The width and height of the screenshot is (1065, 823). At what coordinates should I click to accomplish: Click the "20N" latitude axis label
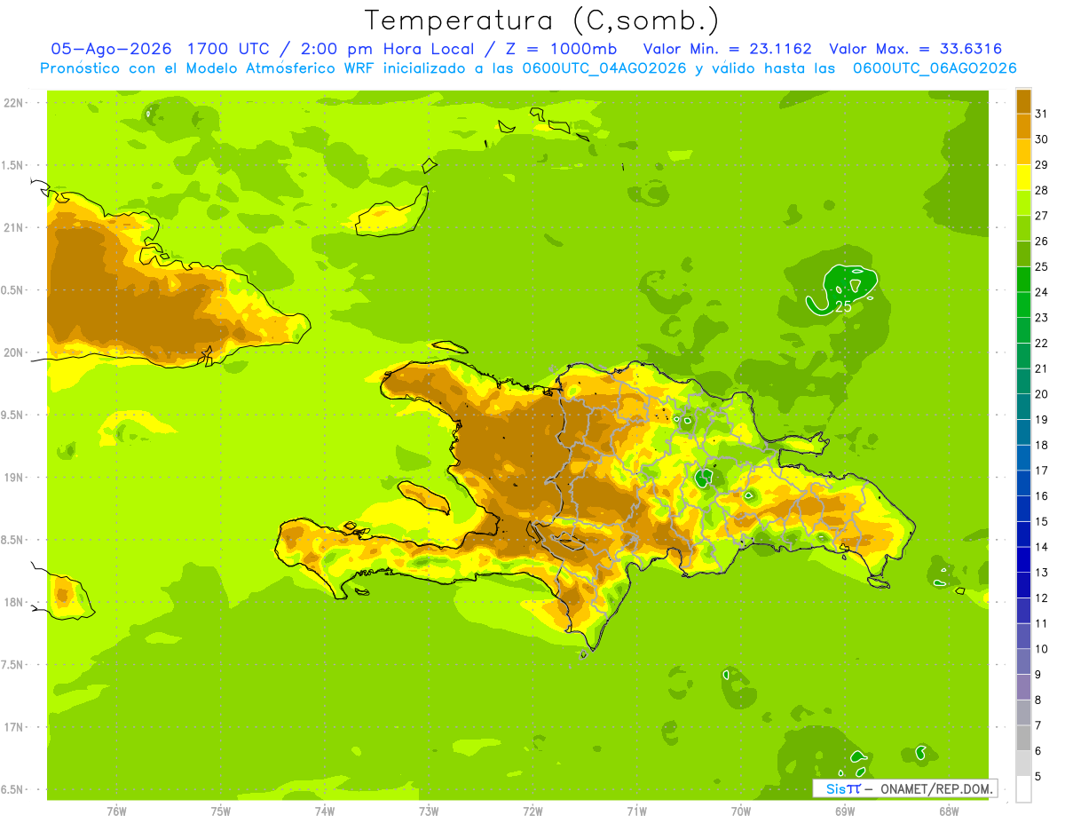(x=14, y=352)
